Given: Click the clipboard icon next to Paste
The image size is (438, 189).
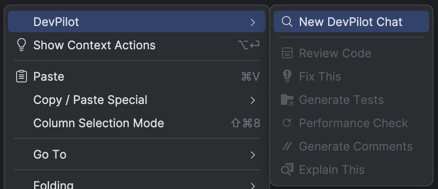Looking at the screenshot, I should pyautogui.click(x=22, y=76).
